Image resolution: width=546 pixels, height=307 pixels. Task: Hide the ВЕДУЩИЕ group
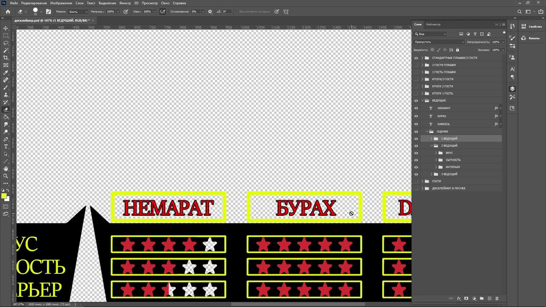(416, 101)
